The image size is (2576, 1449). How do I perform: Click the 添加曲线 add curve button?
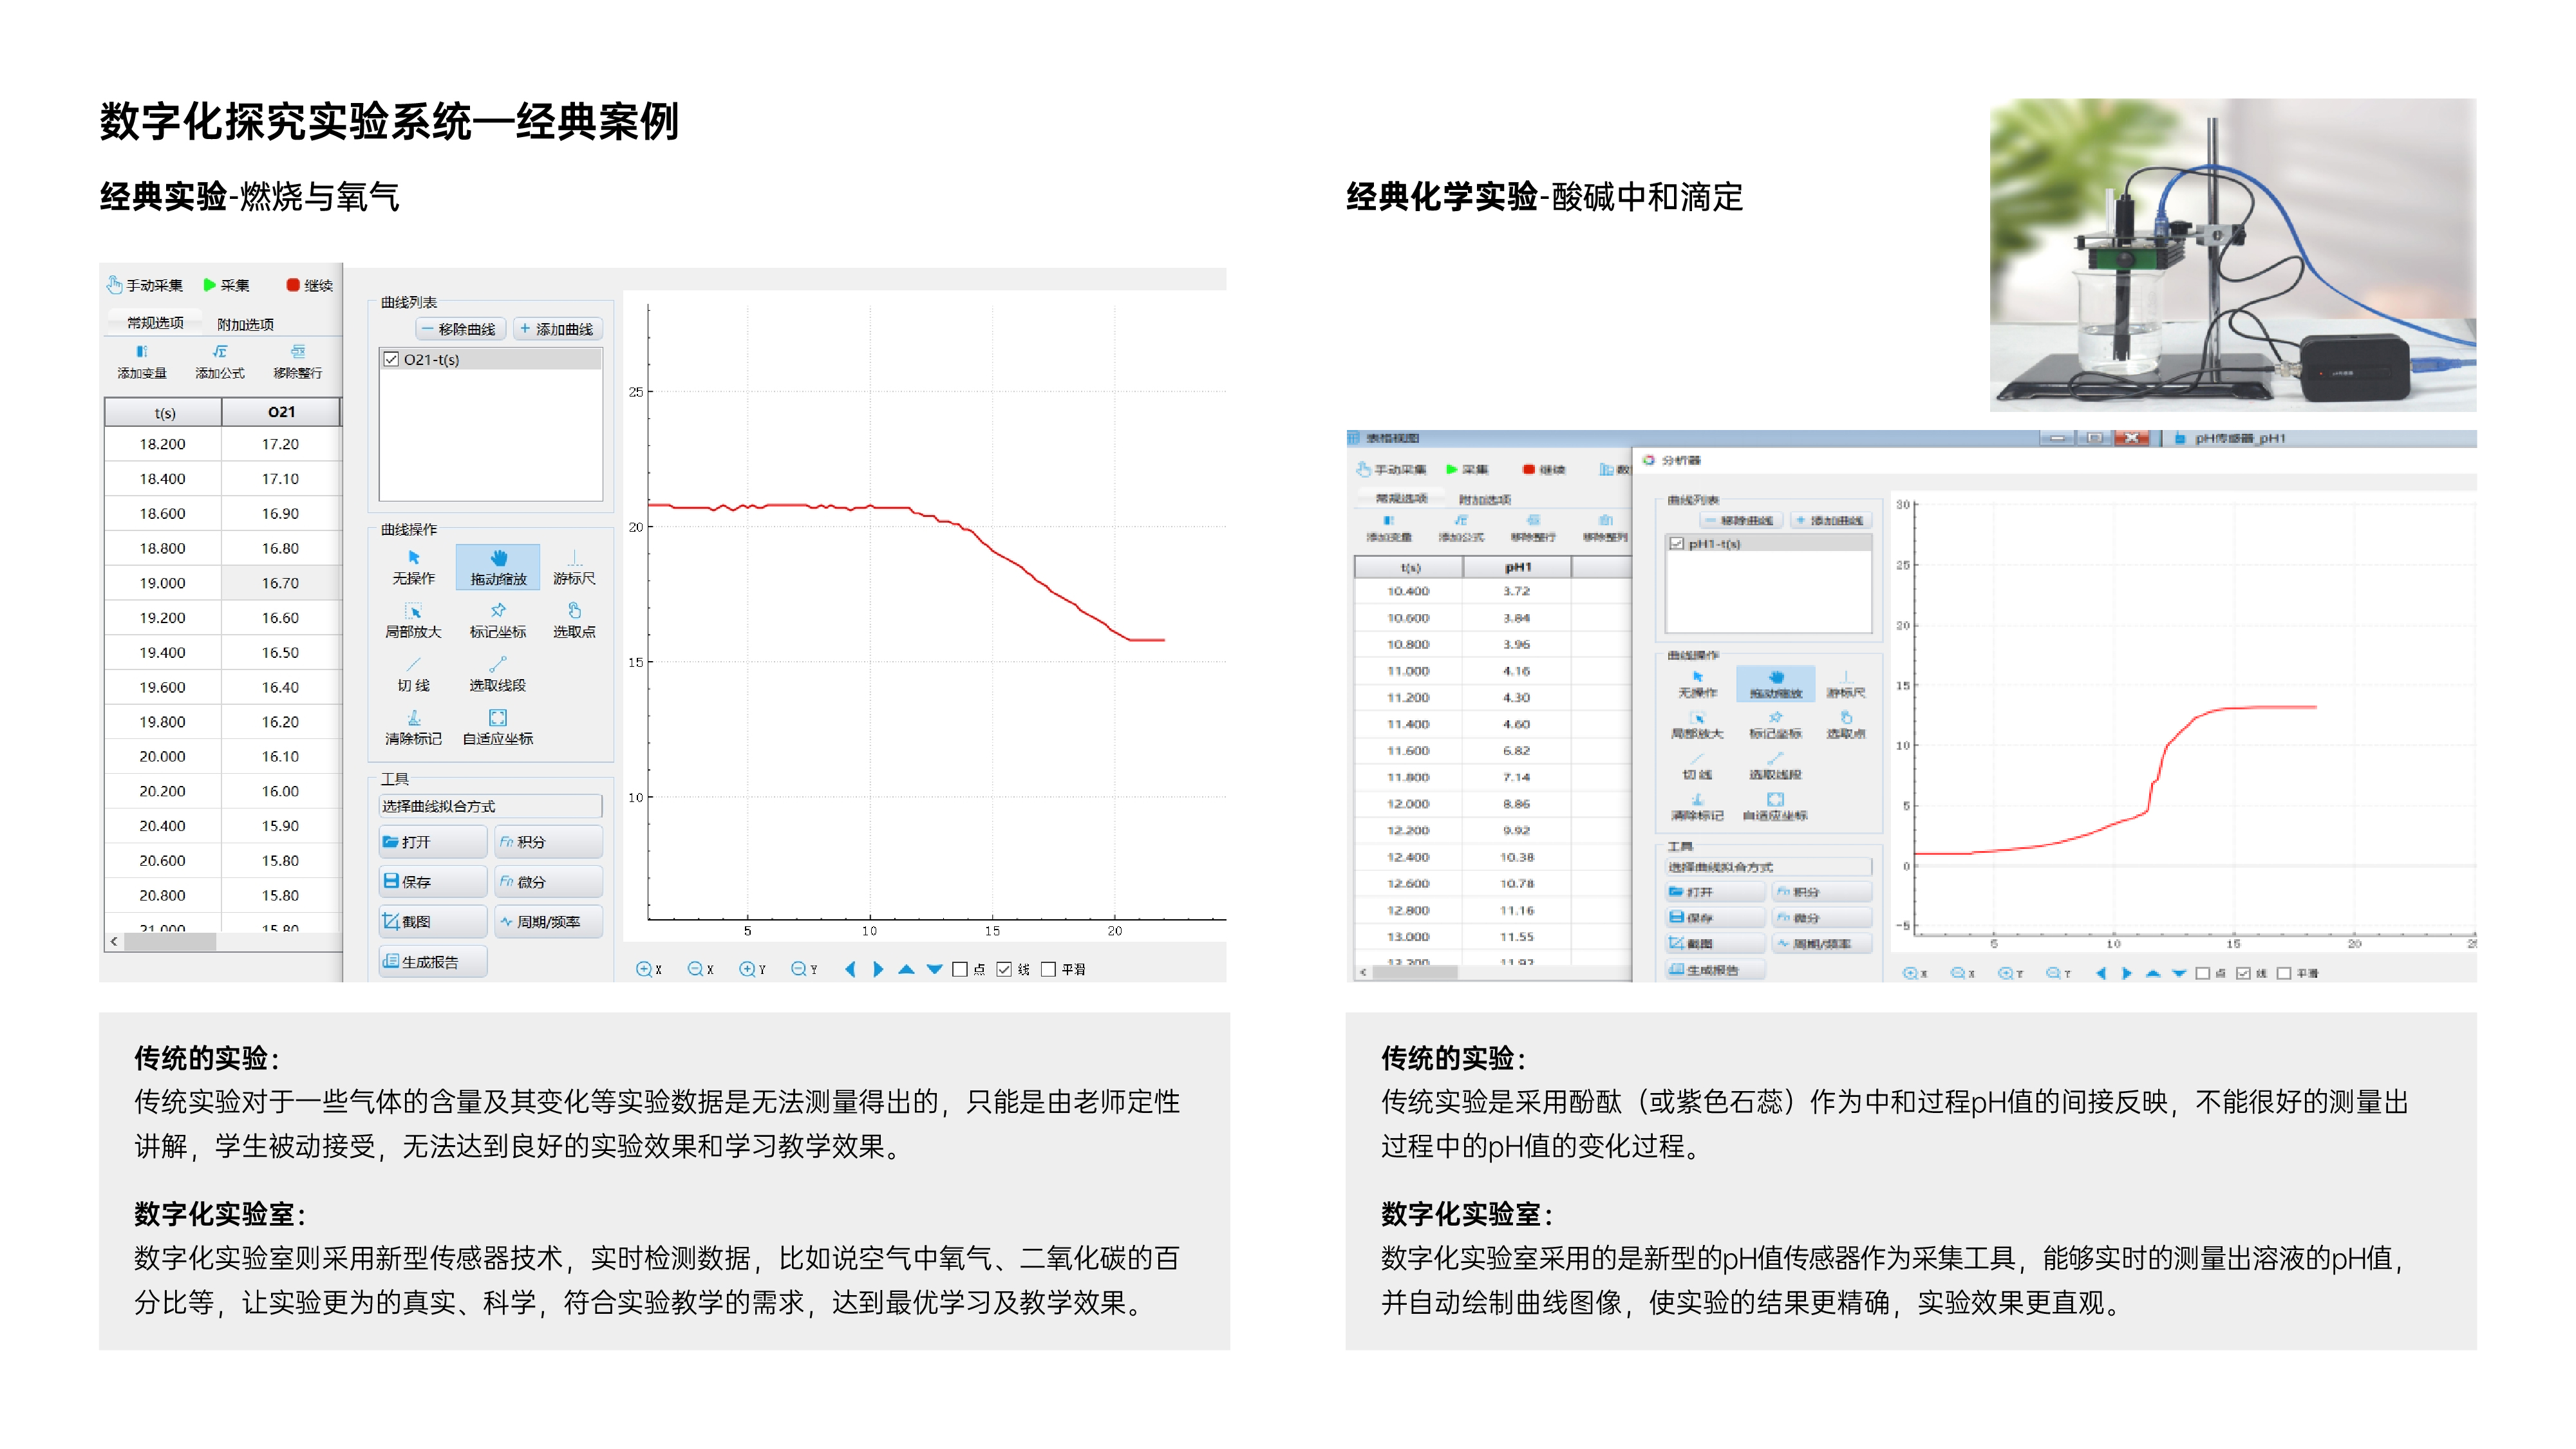coord(557,329)
